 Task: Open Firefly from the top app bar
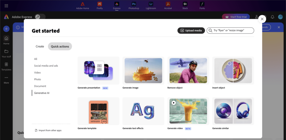coord(100,4)
